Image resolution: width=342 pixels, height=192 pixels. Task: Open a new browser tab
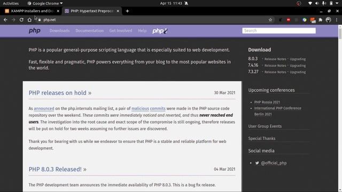[x=127, y=11]
